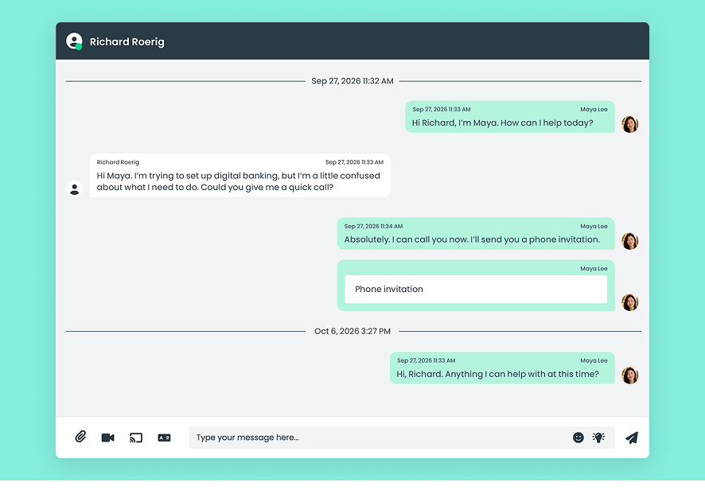Screen dimensions: 705x490
Task: Click the contact profile icon in the header
Action: pyautogui.click(x=74, y=41)
